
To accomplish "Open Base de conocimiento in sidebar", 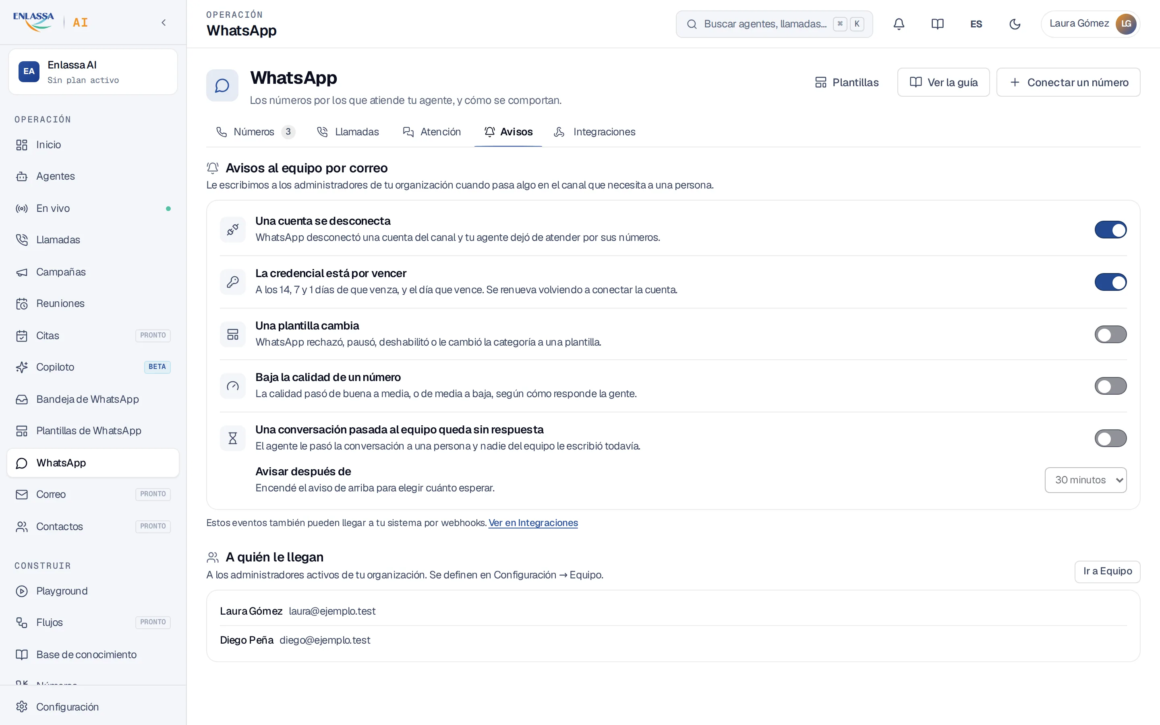I will click(x=93, y=655).
